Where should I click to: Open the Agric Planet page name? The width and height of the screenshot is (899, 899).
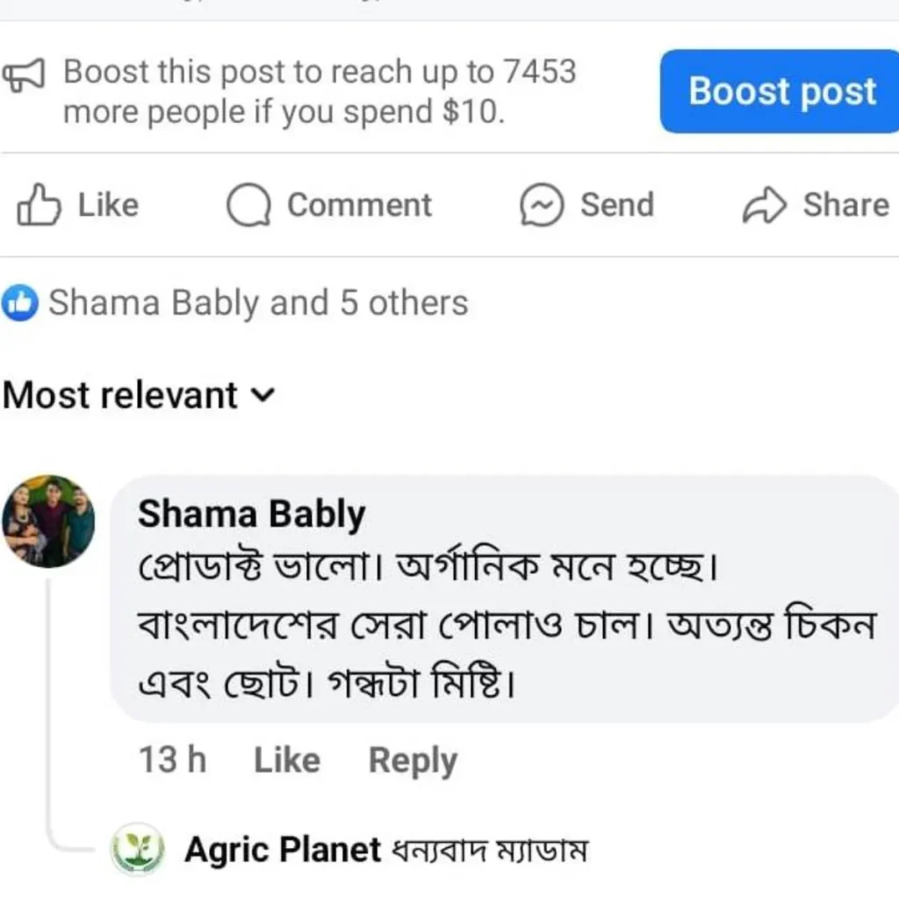pos(283,849)
